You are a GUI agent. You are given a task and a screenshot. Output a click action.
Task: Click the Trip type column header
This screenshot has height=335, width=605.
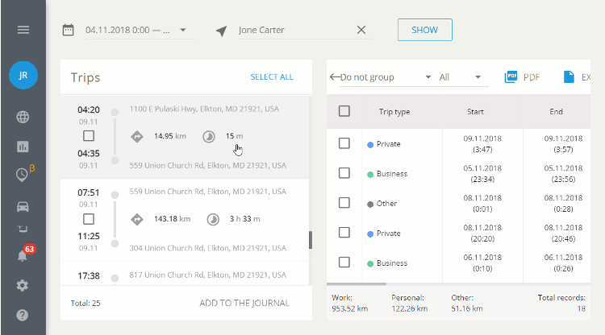point(394,112)
